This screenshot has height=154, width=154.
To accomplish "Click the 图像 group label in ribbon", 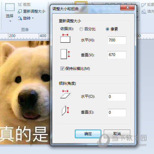I will coord(25,30).
